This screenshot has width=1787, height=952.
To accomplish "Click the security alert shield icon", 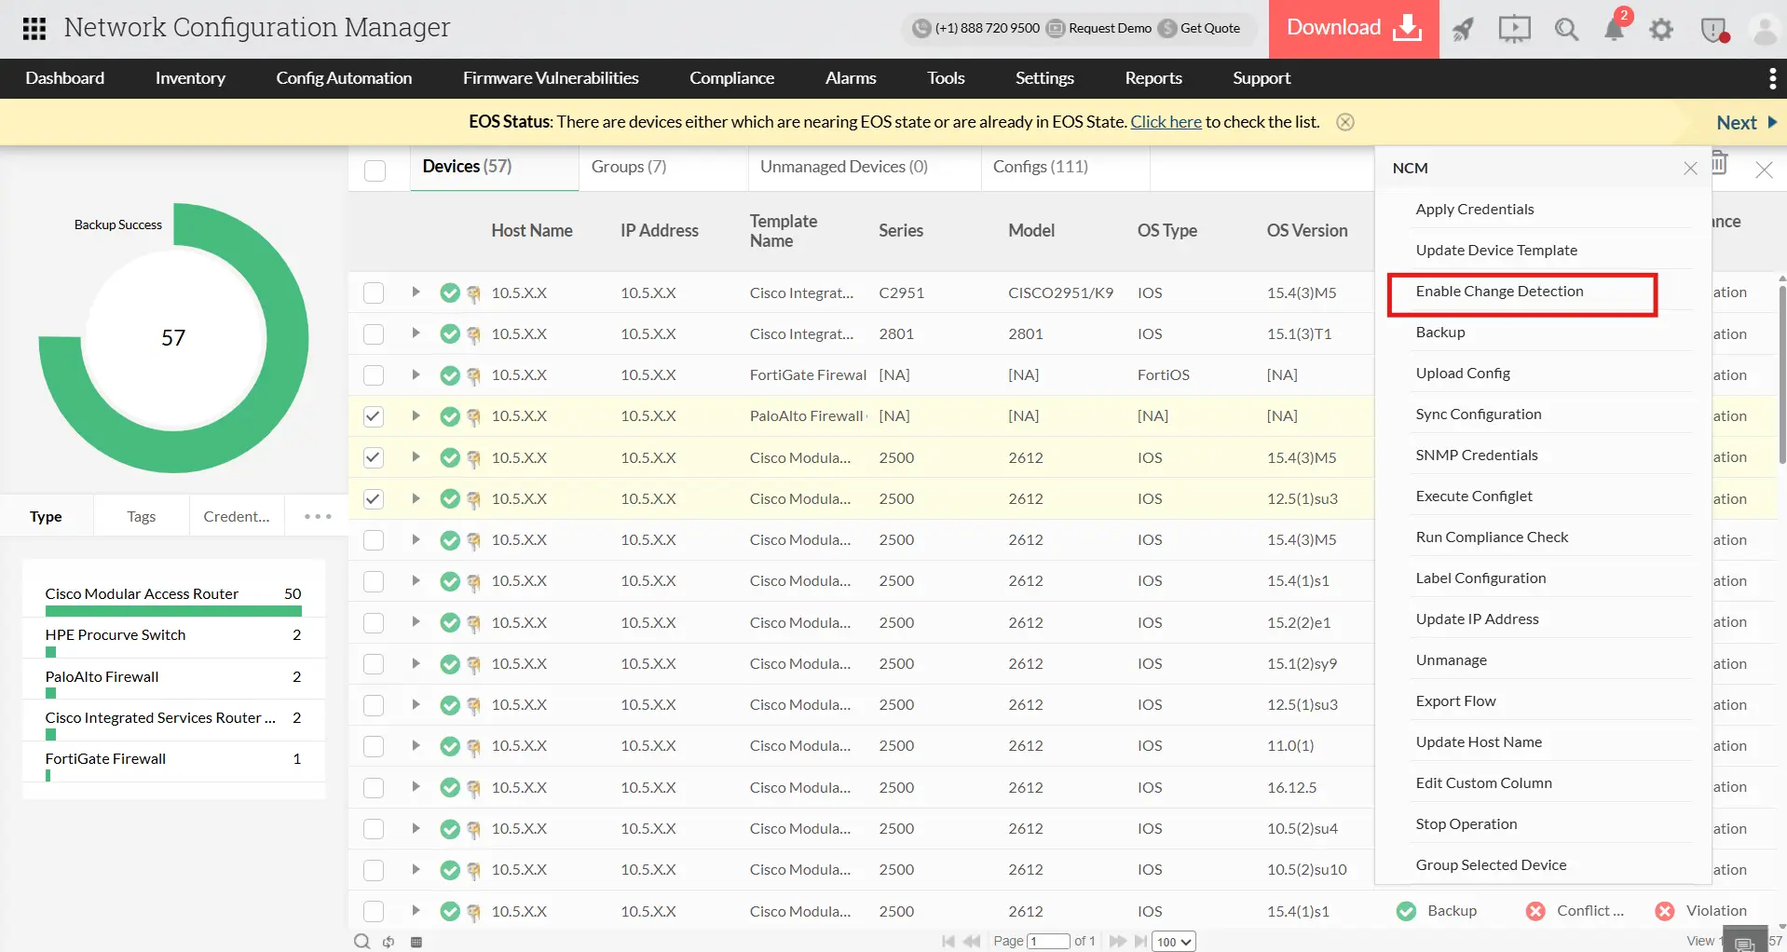I will [x=1712, y=29].
